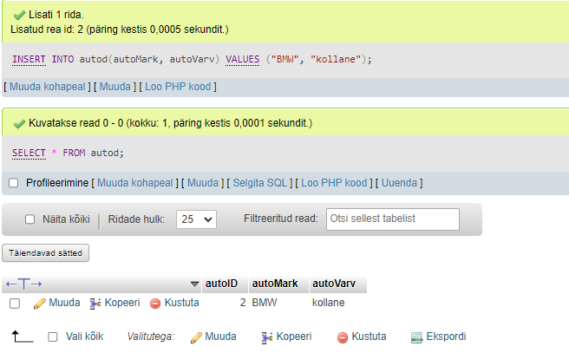Open the Selgita SQL link
The image size is (569, 353).
(x=260, y=183)
